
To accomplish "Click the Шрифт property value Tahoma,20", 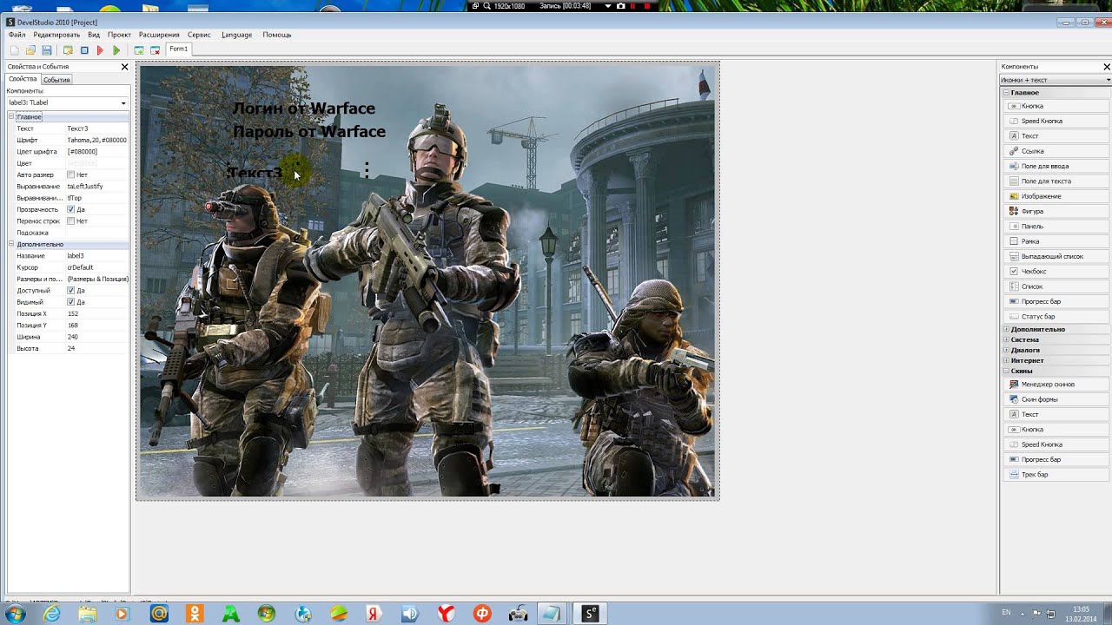I will (x=97, y=140).
